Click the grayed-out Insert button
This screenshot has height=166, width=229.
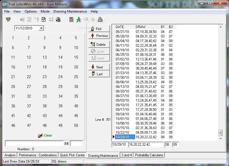99,58
